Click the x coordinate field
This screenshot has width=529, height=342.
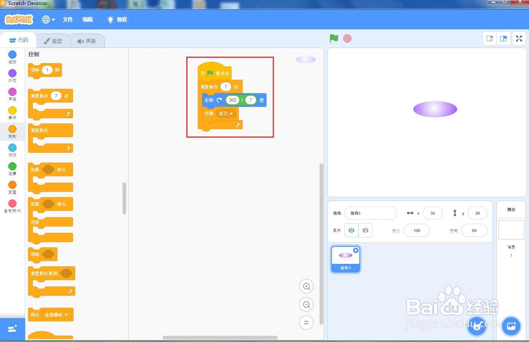(x=433, y=213)
